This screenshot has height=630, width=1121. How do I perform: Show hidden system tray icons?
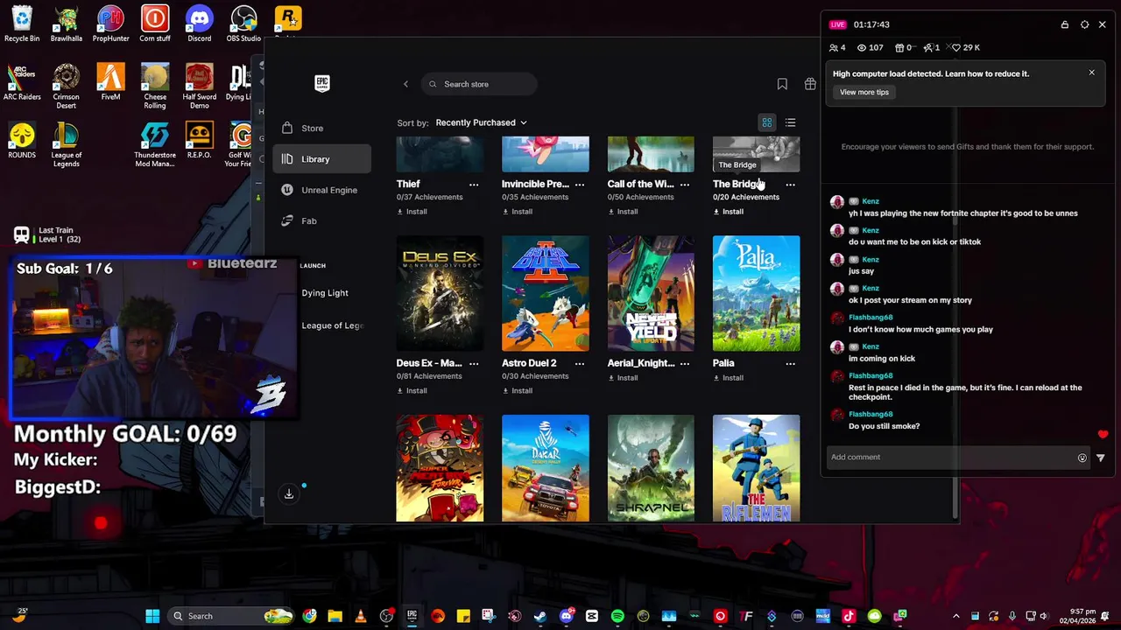point(955,616)
